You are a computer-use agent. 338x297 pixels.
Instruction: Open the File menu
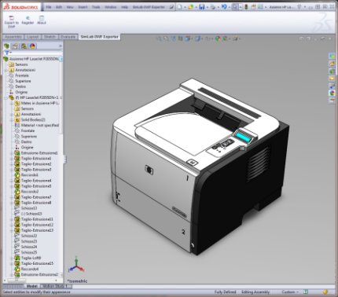click(49, 7)
